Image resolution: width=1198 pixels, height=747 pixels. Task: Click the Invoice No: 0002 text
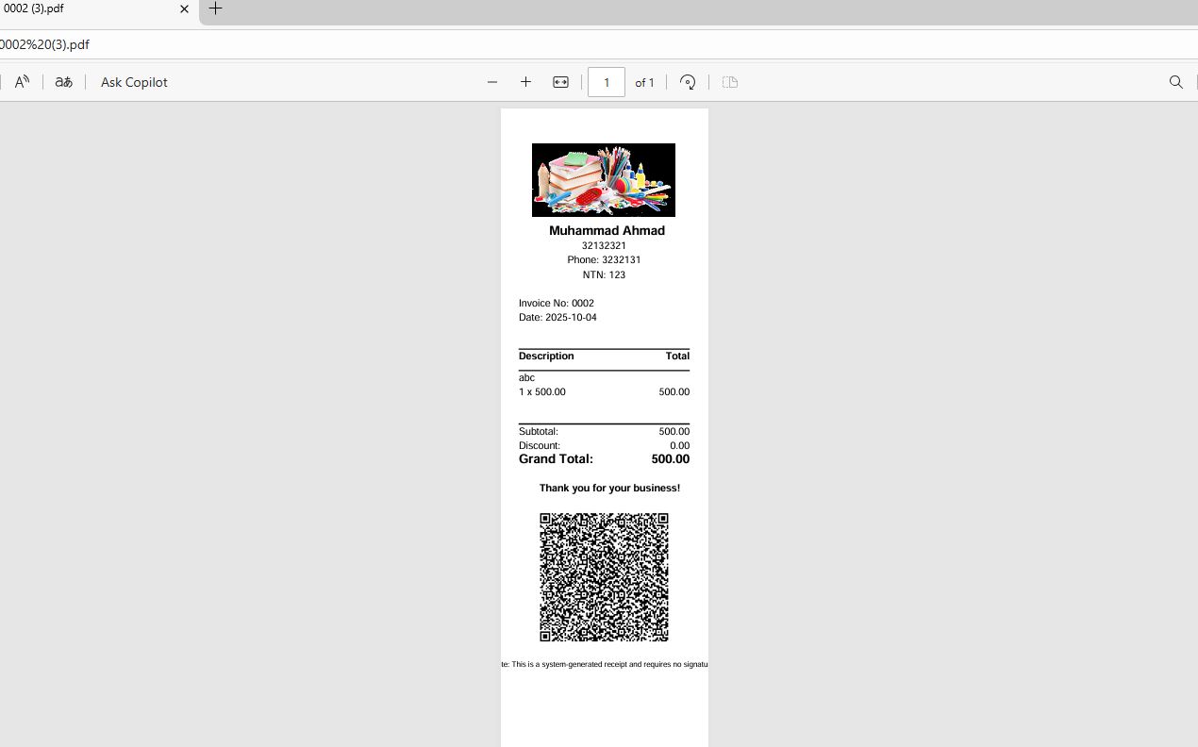[557, 303]
